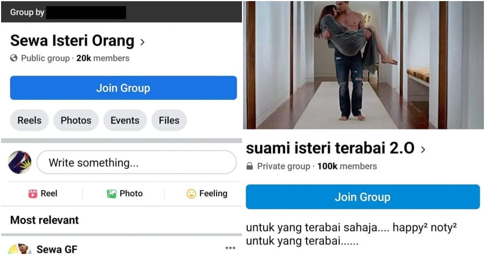The height and width of the screenshot is (255, 485).
Task: Open the Most relevant sort selector
Action: click(x=45, y=220)
